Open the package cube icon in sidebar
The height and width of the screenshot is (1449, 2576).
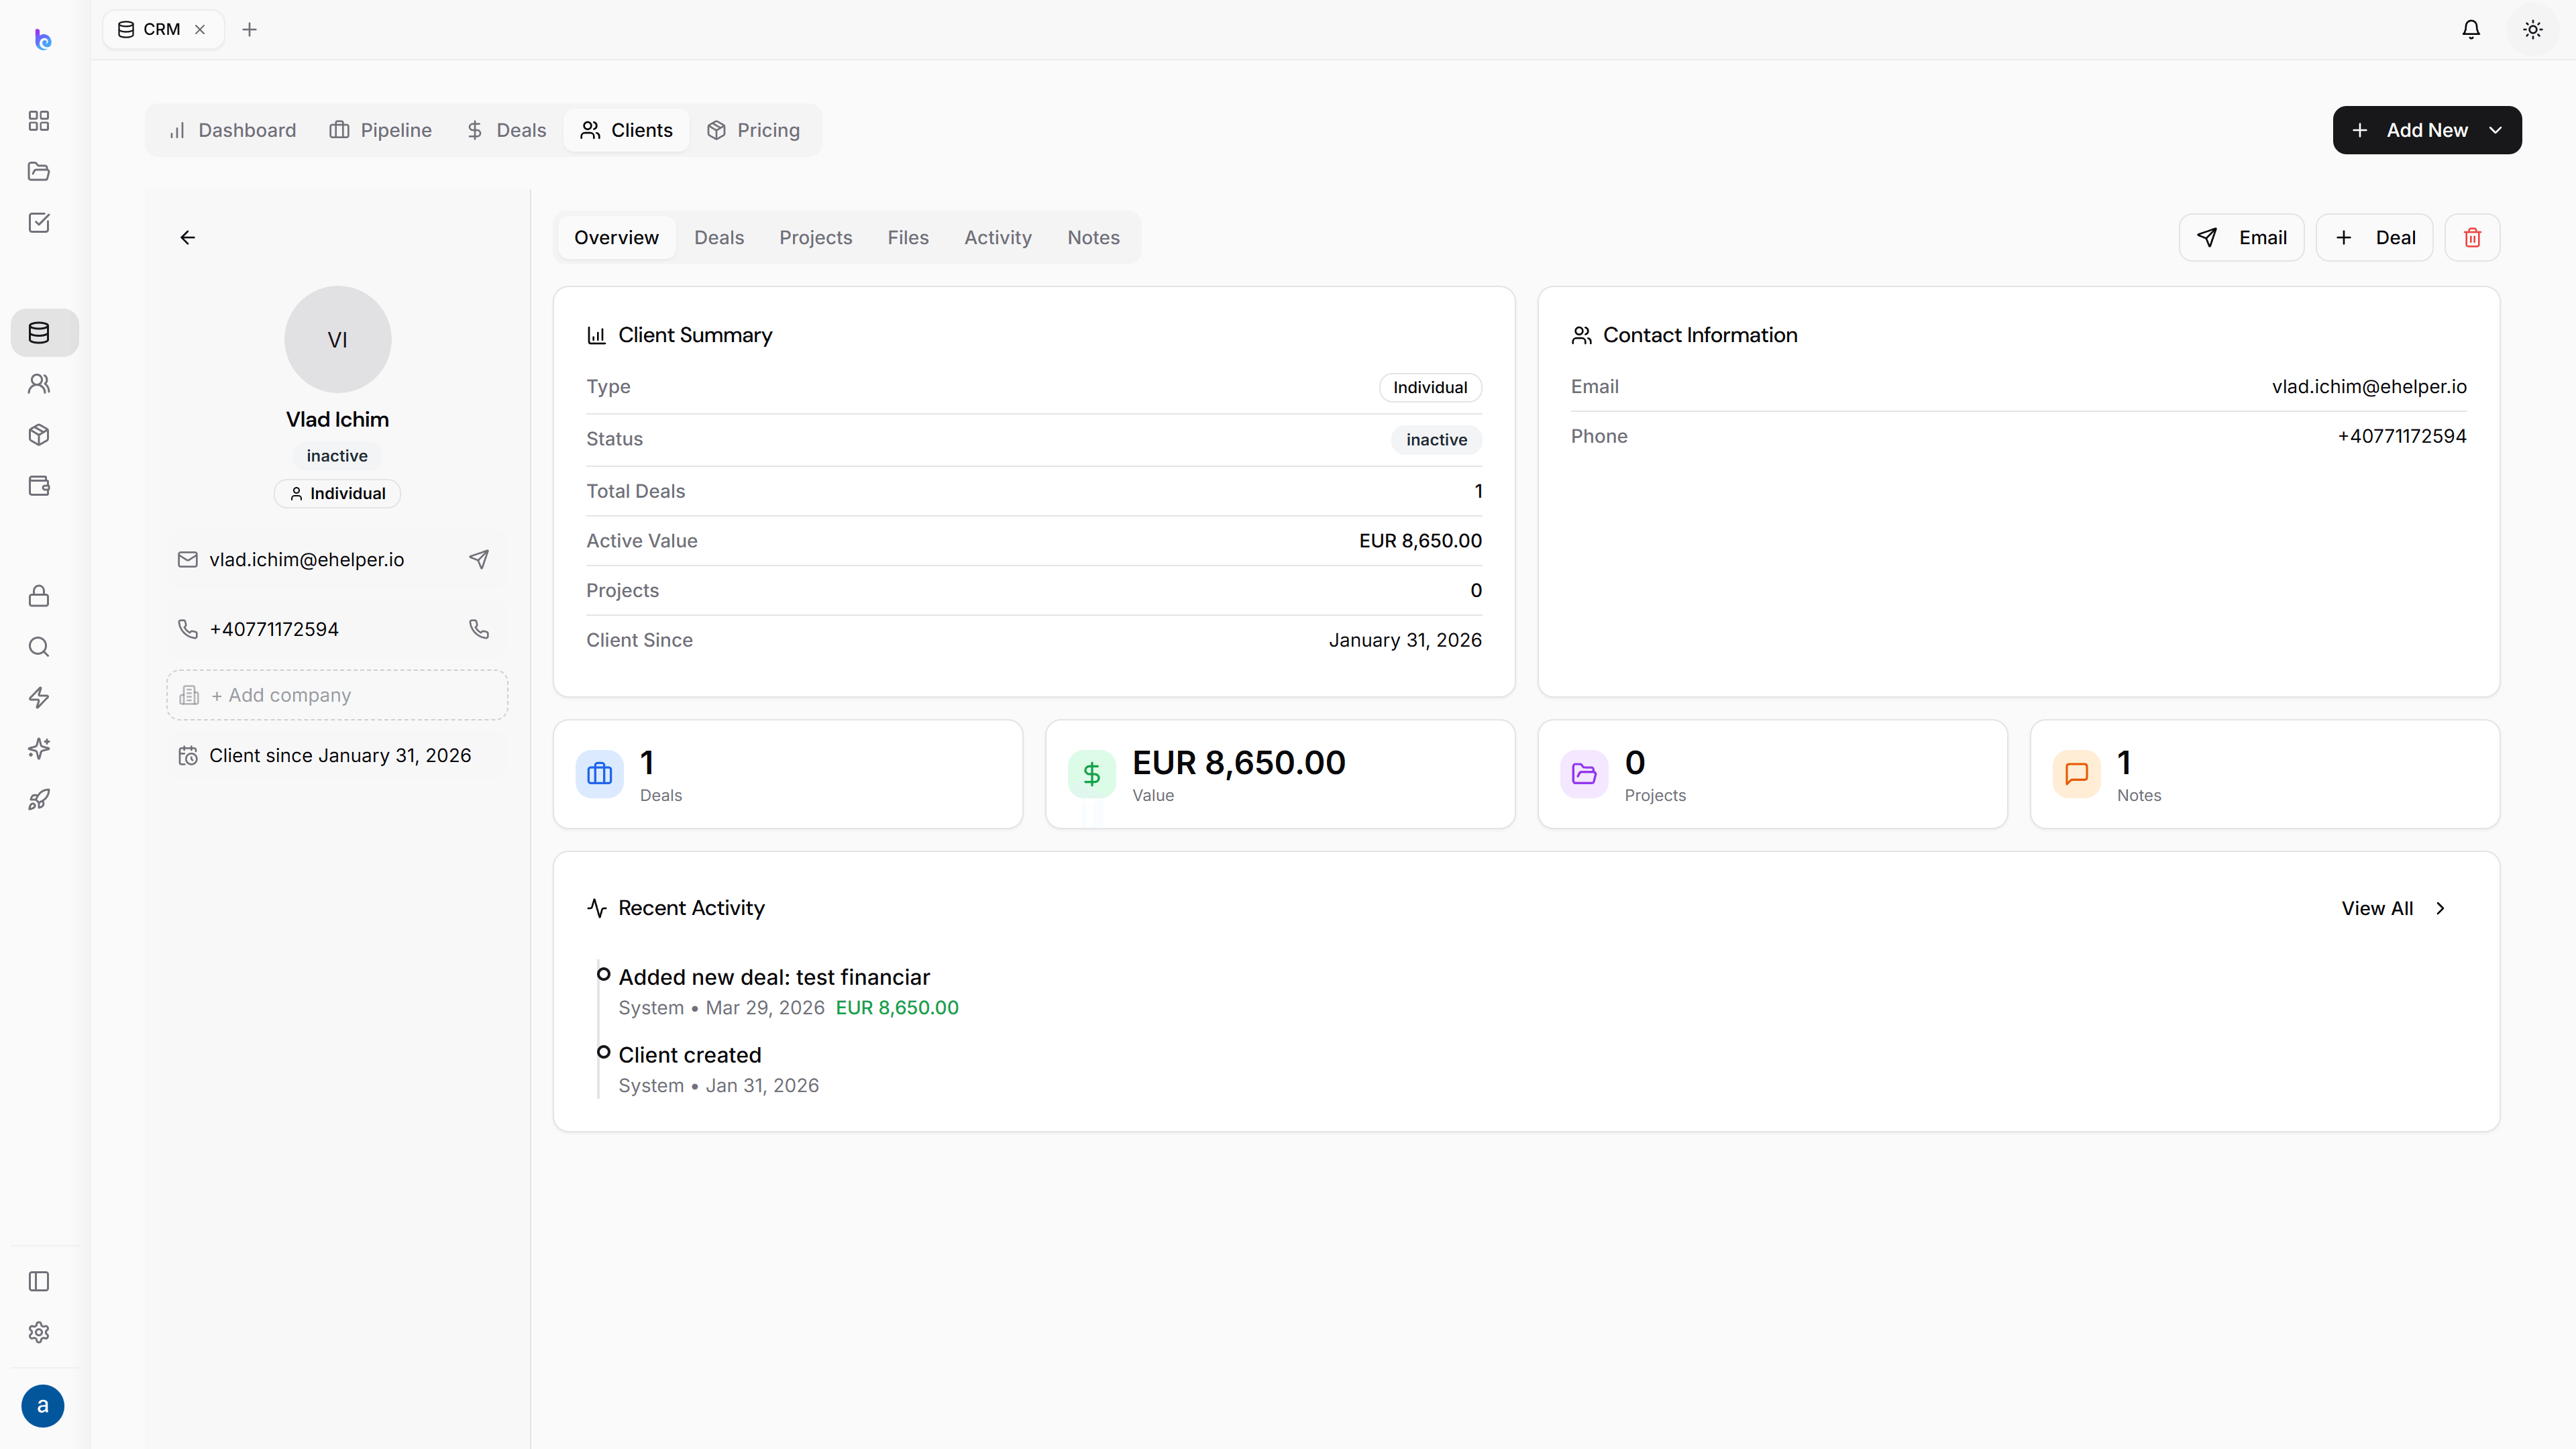(39, 435)
